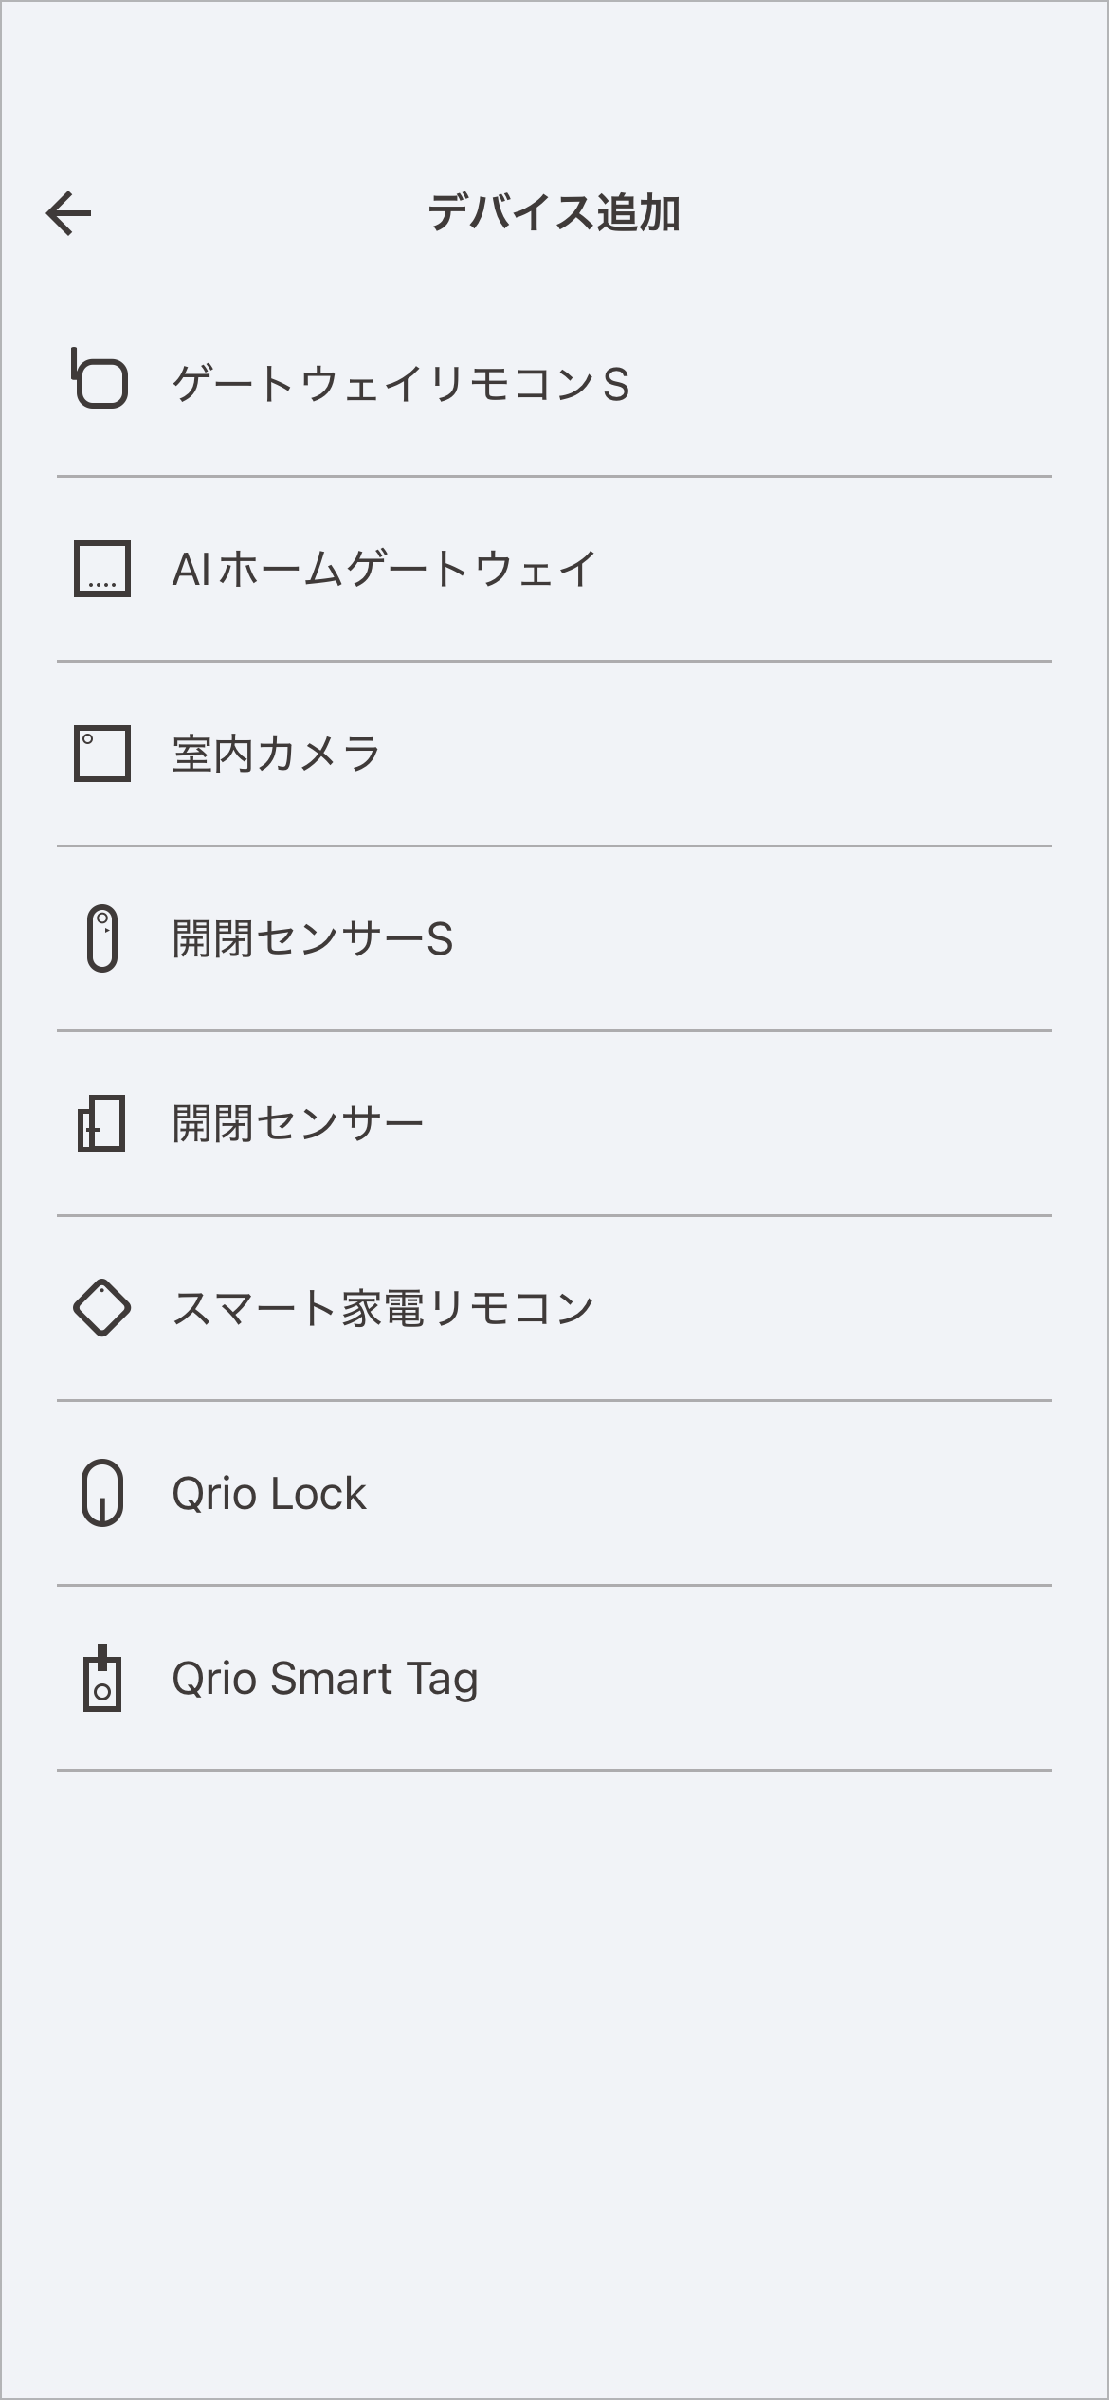Select the 室内カメラ camera icon
The width and height of the screenshot is (1109, 2400).
101,754
